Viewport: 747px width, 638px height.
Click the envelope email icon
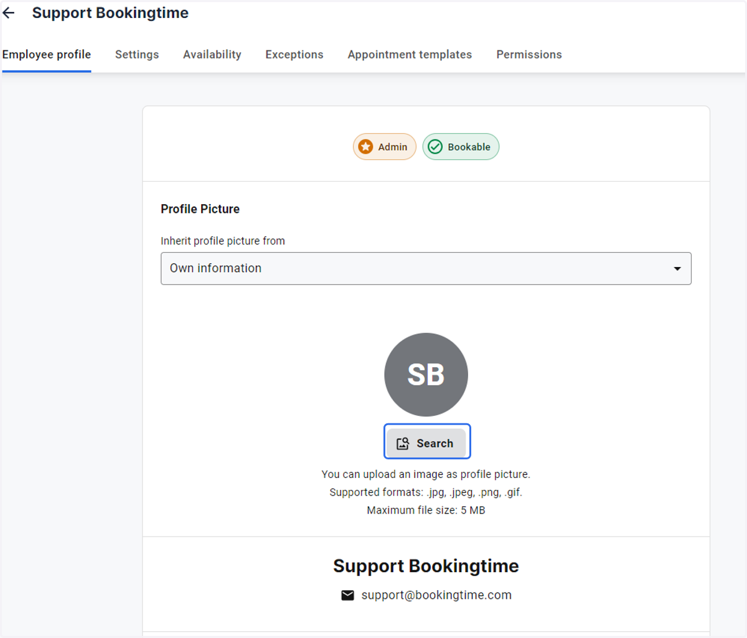click(347, 596)
